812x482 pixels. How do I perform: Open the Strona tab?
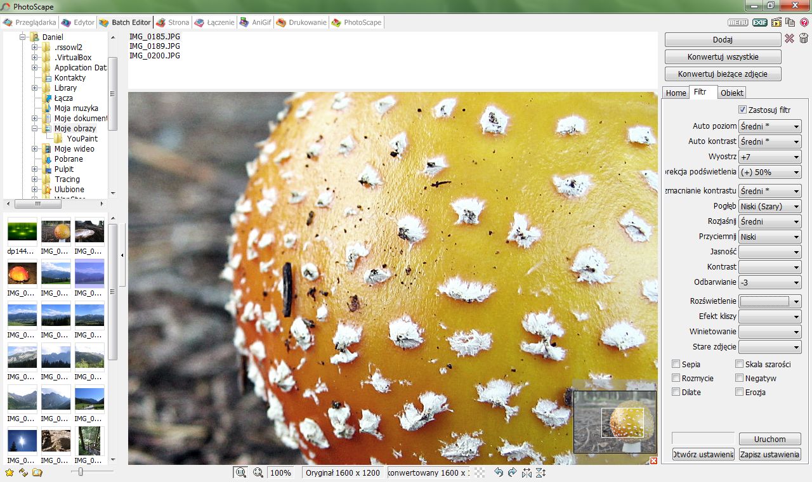coord(173,22)
